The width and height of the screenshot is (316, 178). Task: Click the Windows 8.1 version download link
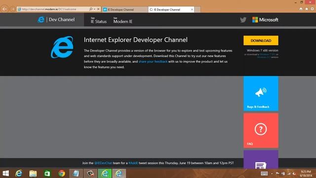(264, 57)
